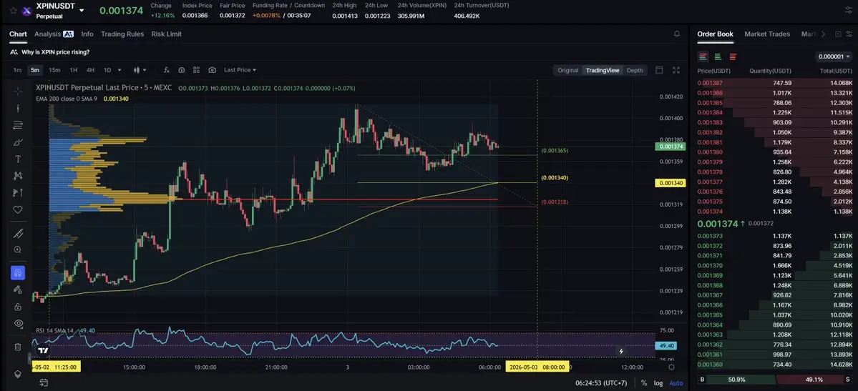This screenshot has width=858, height=391.
Task: Open the Trading Rules tab
Action: point(122,34)
